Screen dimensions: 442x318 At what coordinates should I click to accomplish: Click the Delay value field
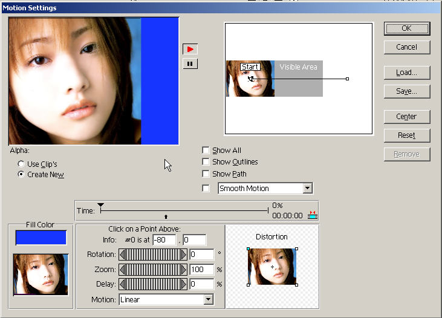[x=202, y=284]
